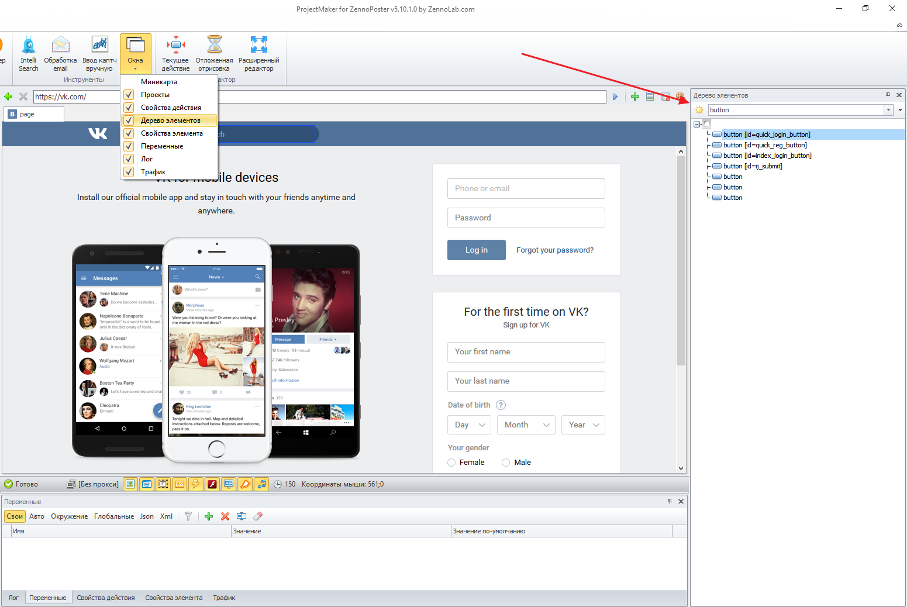This screenshot has width=907, height=607.
Task: Click the variables filter funnel icon
Action: tap(188, 516)
